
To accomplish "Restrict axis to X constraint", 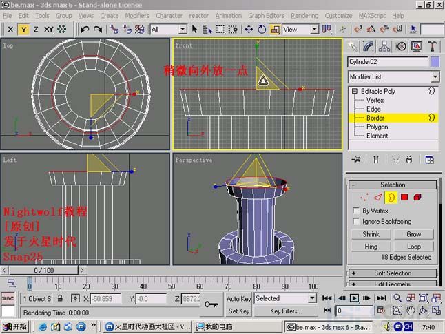I will pos(10,29).
